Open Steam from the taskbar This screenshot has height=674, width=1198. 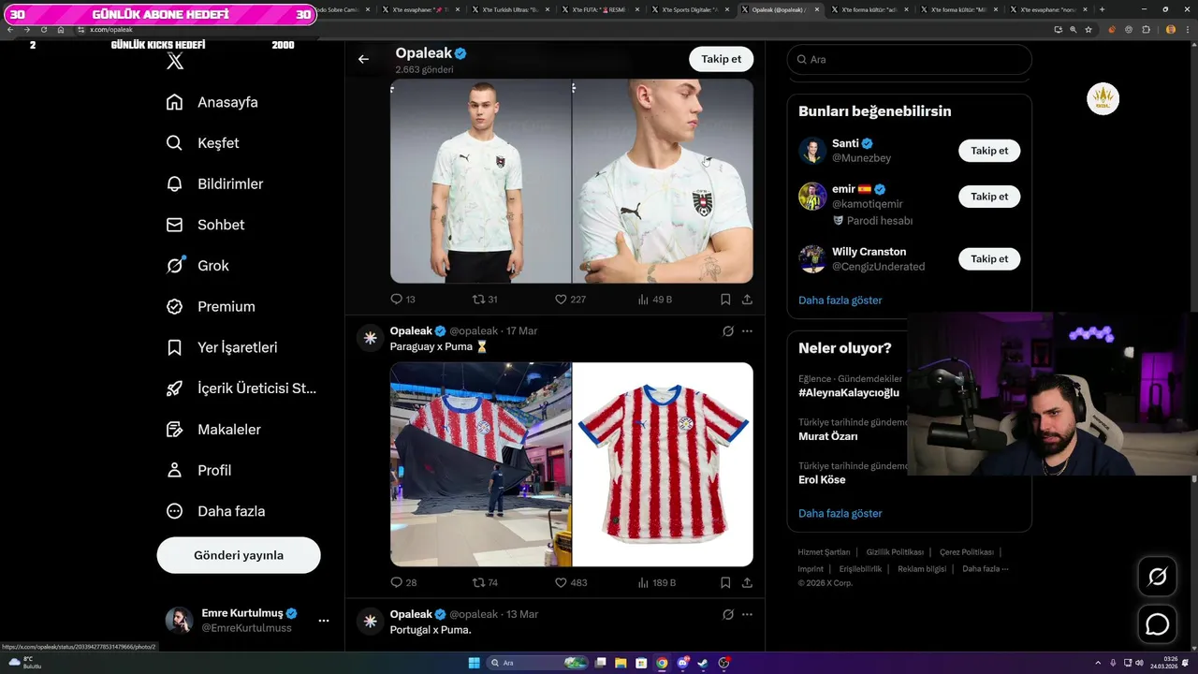click(703, 663)
